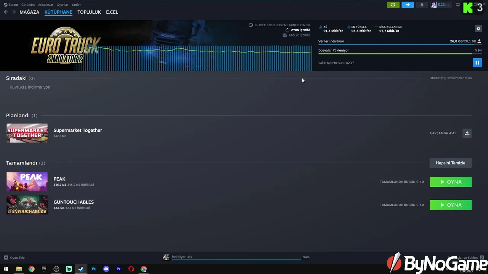Open the notifications bell
This screenshot has height=274, width=488.
pyautogui.click(x=422, y=5)
